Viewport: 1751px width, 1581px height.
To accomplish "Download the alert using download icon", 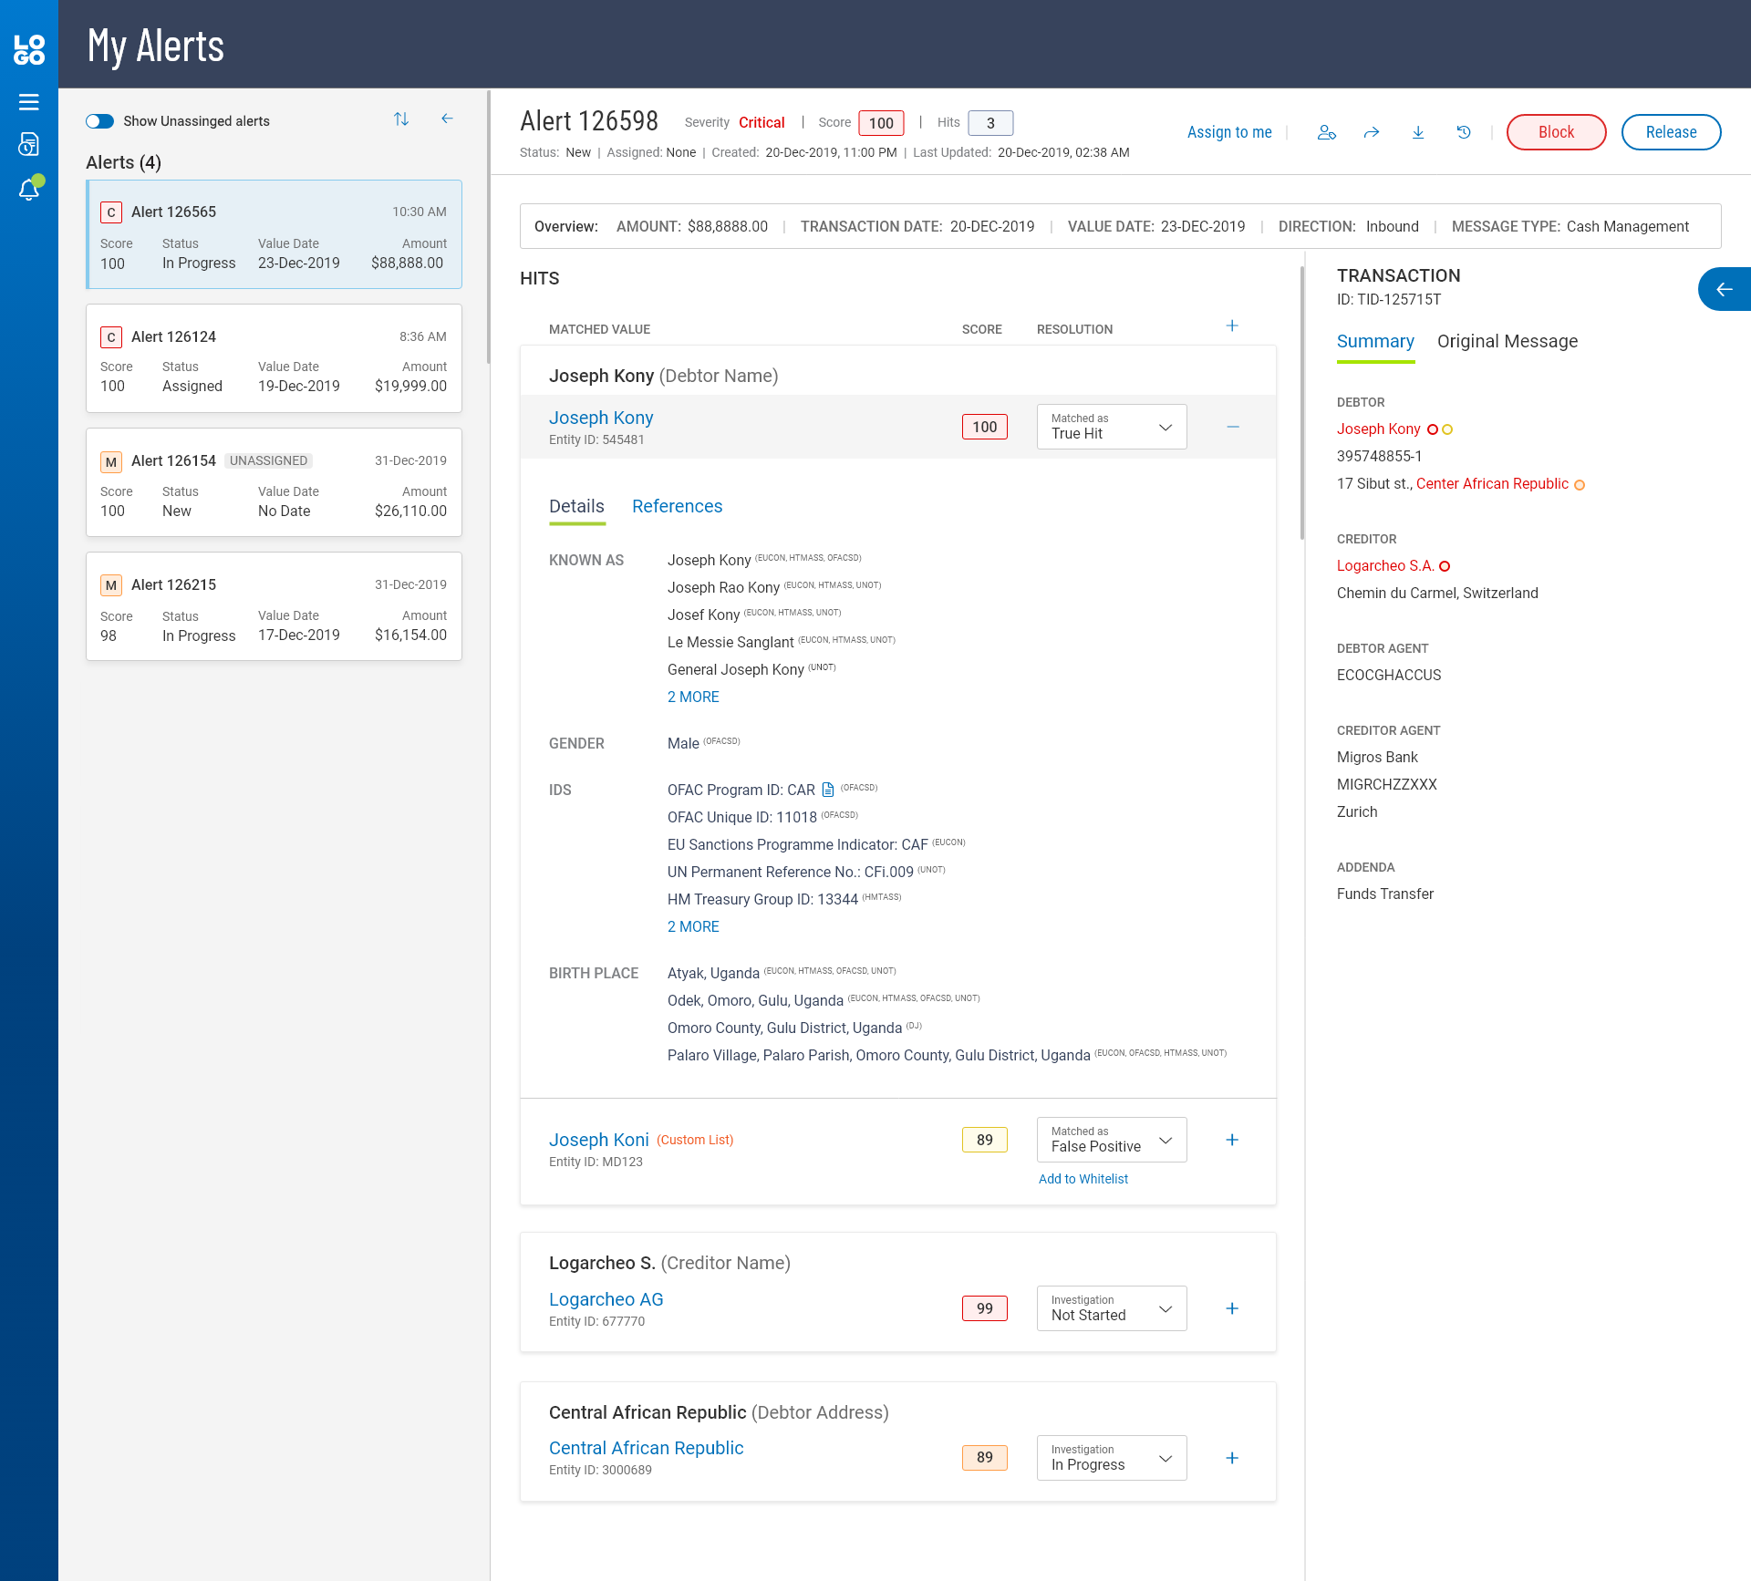I will point(1418,132).
